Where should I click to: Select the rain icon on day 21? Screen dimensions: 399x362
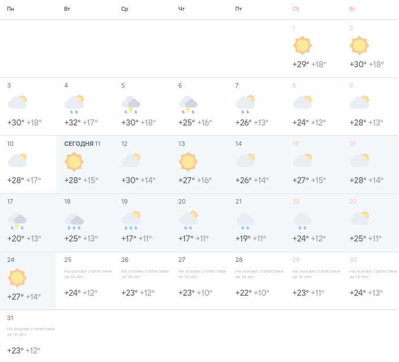click(245, 221)
